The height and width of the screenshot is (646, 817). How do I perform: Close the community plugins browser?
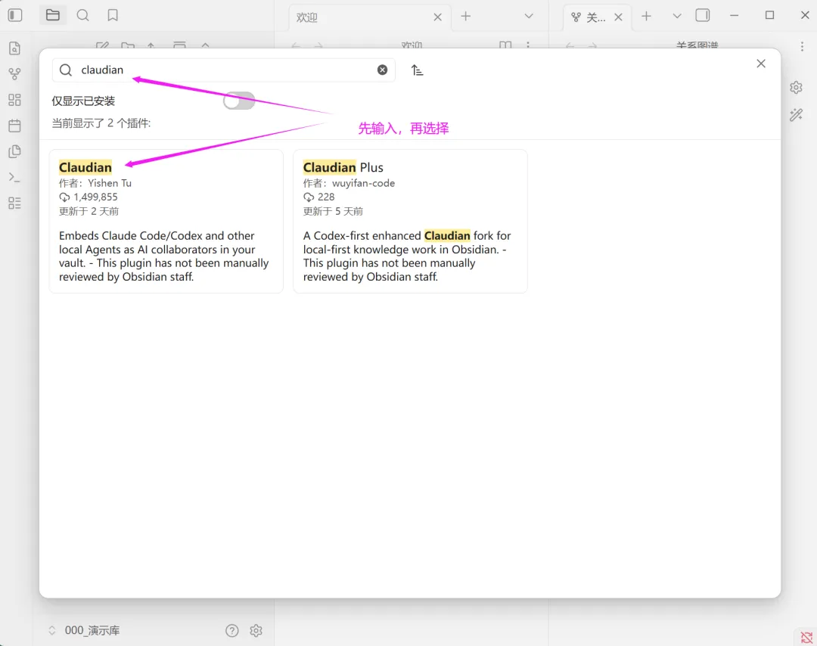pos(761,64)
